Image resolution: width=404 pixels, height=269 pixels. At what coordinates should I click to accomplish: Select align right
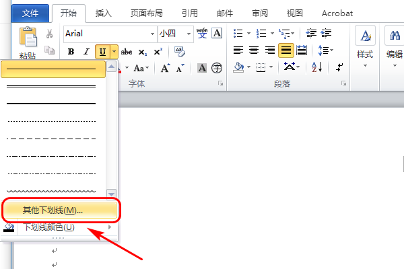(x=270, y=50)
